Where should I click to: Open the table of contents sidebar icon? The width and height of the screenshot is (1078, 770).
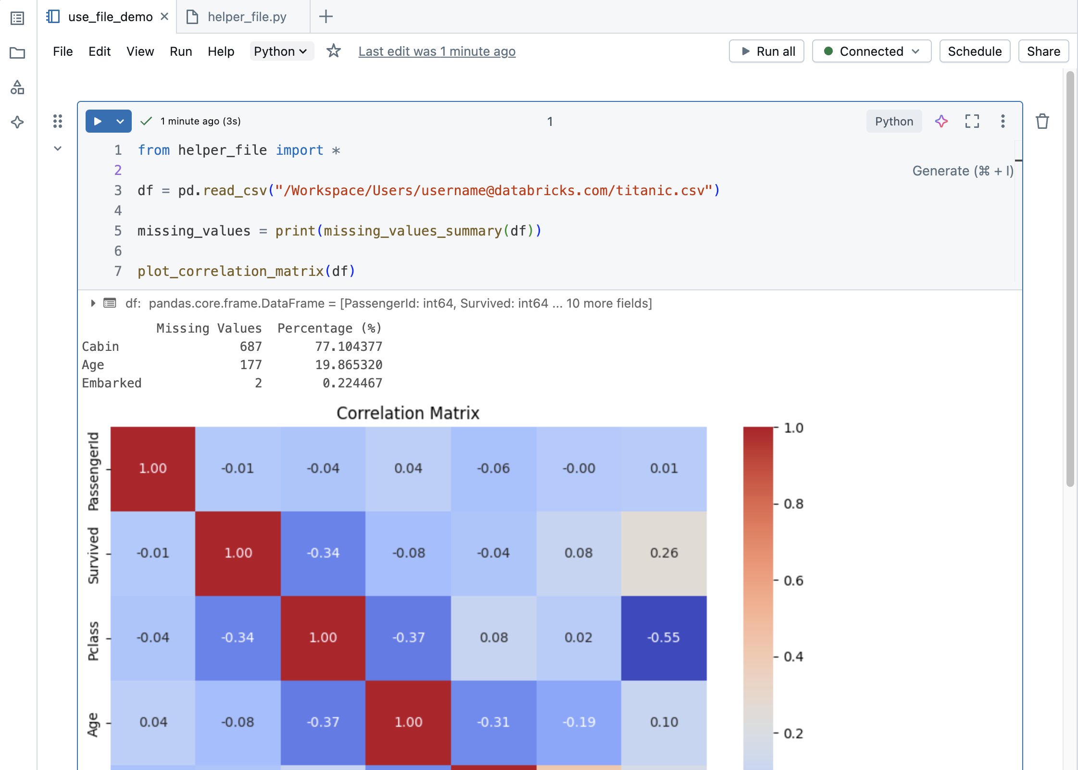tap(17, 18)
